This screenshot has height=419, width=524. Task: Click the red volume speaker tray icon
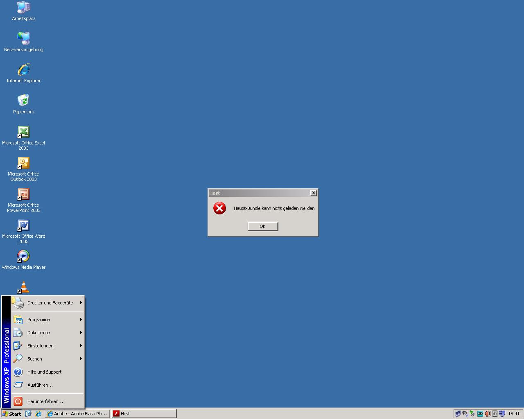tap(487, 414)
